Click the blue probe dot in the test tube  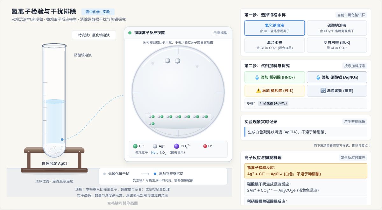coord(62,139)
